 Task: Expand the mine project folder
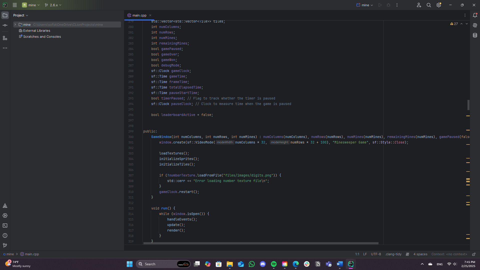15,24
